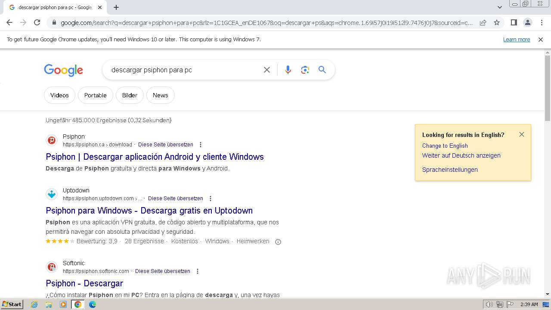
Task: Open the tab search dropdown
Action: [x=499, y=7]
